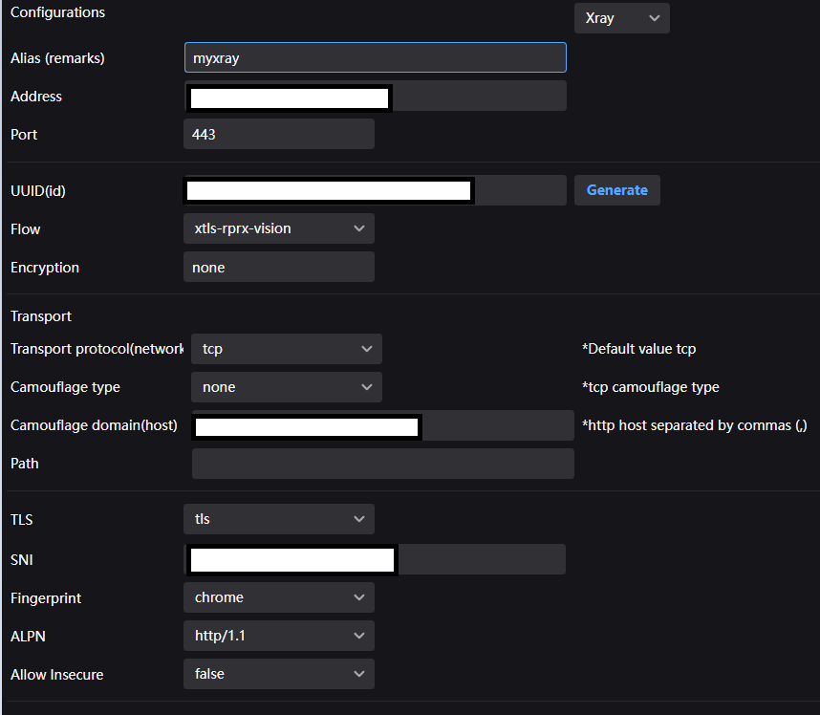Expand the Camouflage type dropdown
This screenshot has width=820, height=715.
tap(286, 387)
